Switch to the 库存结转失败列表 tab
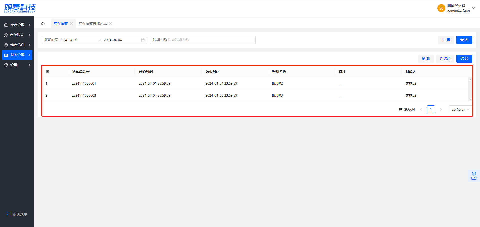The image size is (480, 227). (93, 23)
